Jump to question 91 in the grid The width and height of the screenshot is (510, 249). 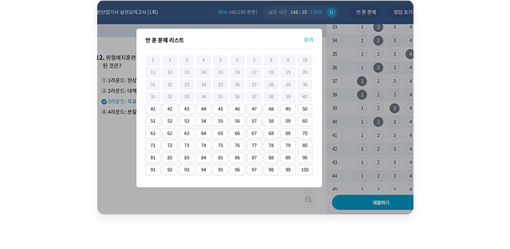153,170
